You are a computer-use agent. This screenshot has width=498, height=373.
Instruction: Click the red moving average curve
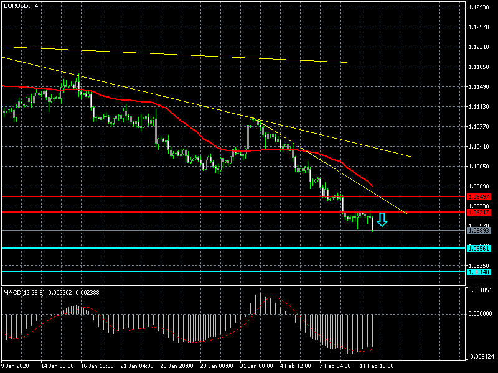(x=187, y=124)
